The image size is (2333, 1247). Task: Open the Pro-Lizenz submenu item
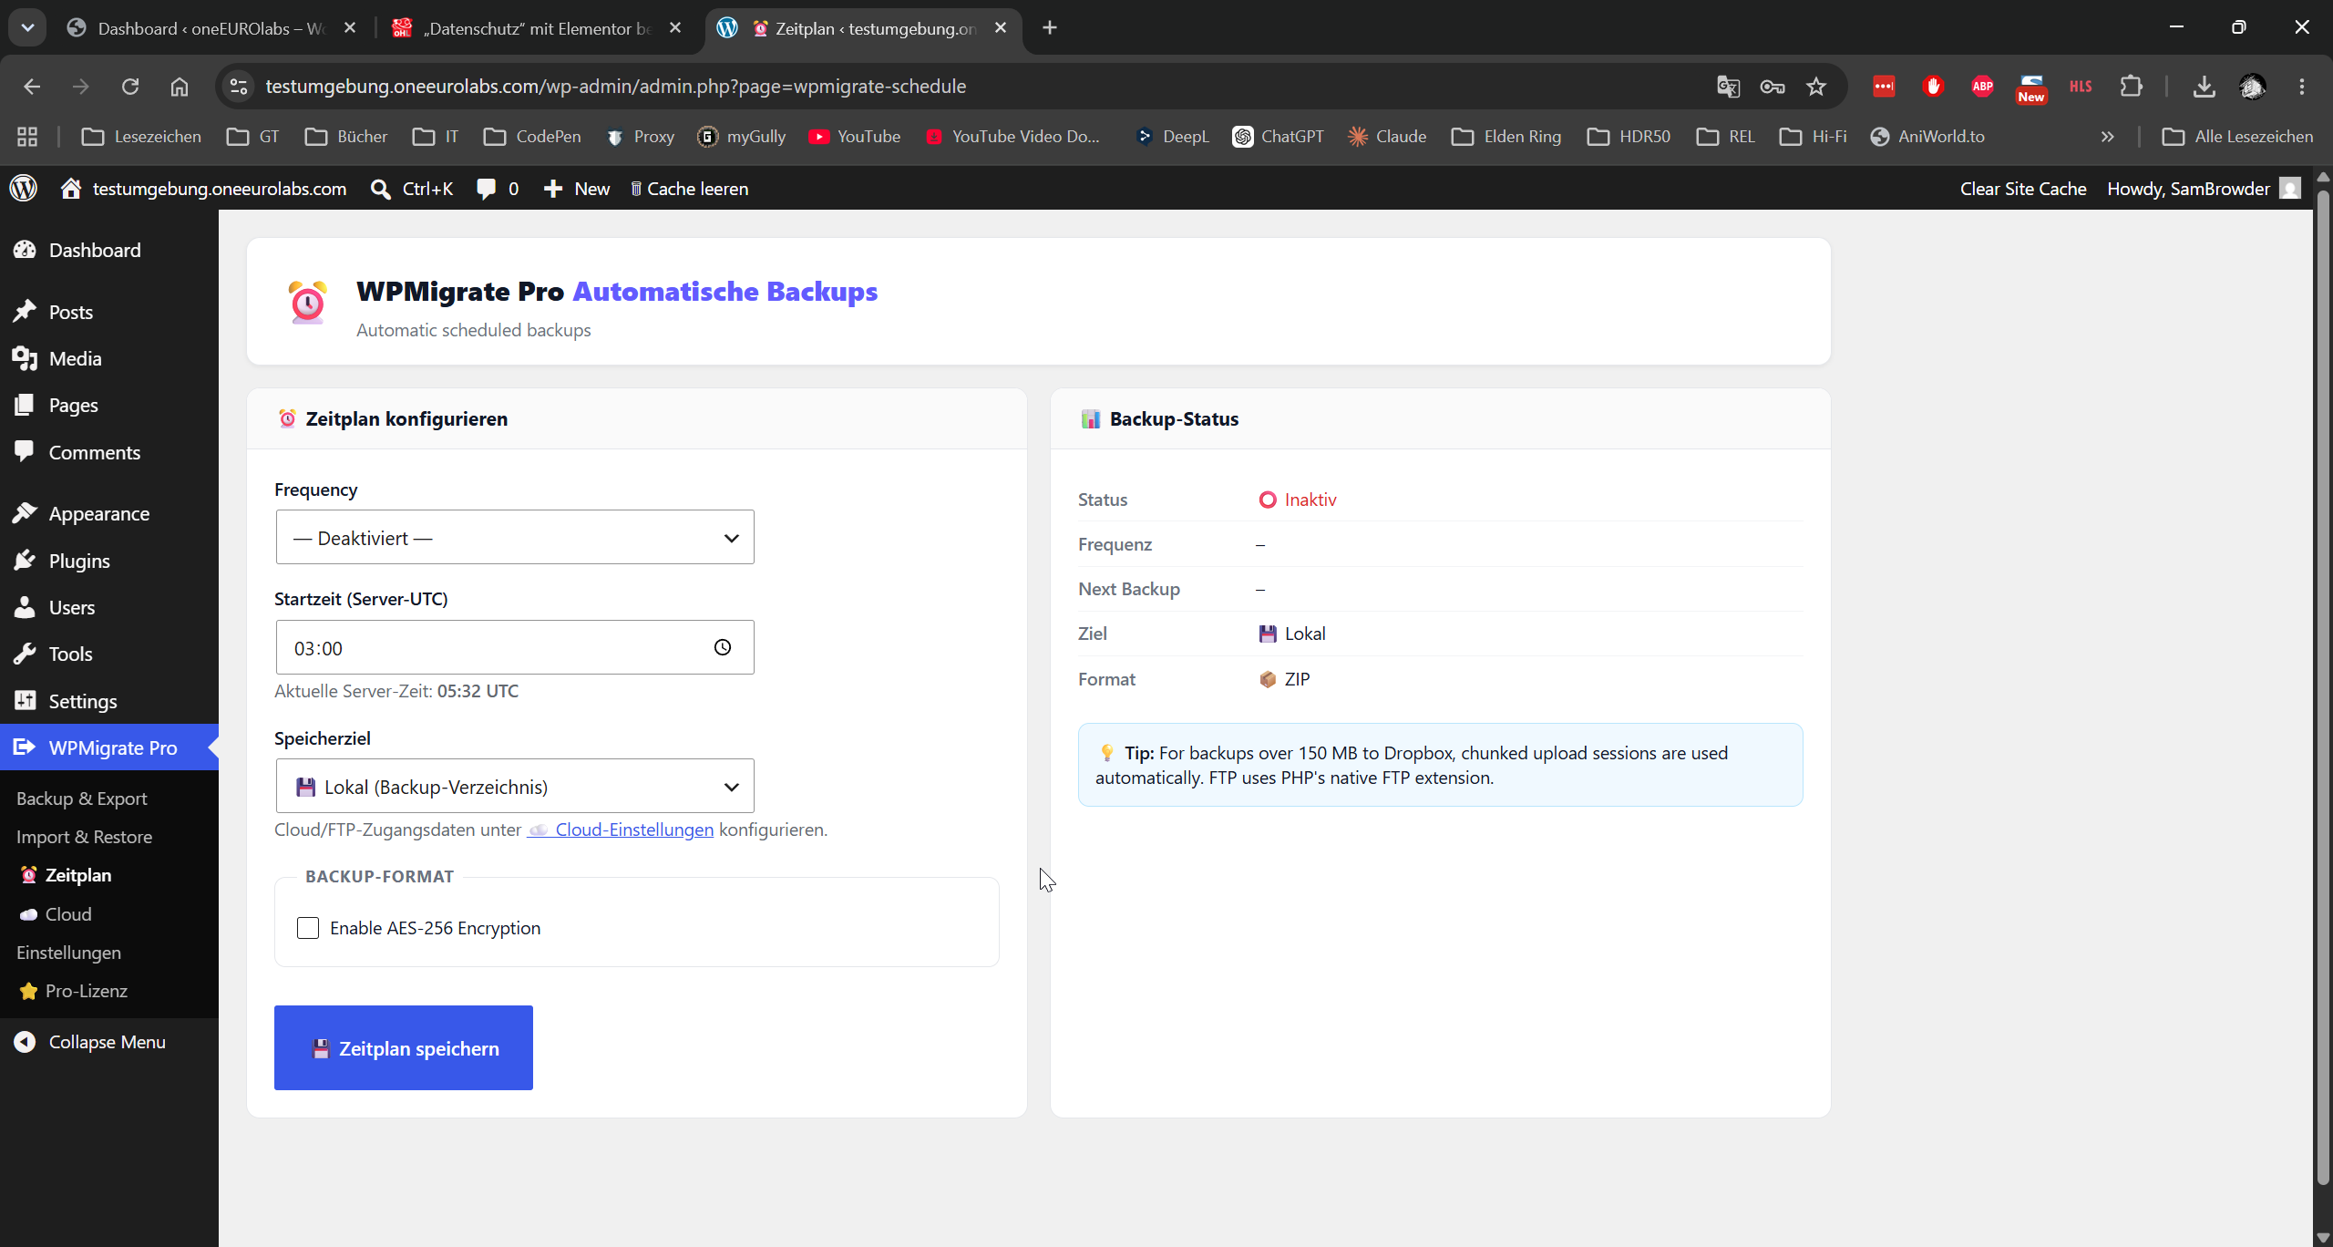pos(75,991)
